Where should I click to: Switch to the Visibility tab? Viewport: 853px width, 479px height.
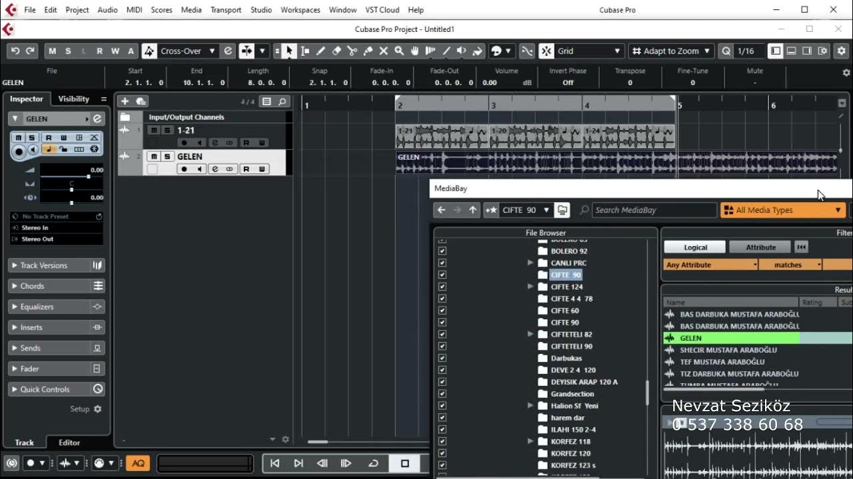[73, 99]
